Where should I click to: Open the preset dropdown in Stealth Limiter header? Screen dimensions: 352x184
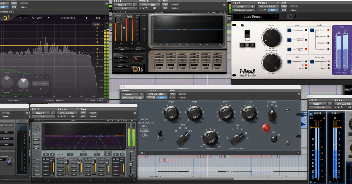point(268,7)
